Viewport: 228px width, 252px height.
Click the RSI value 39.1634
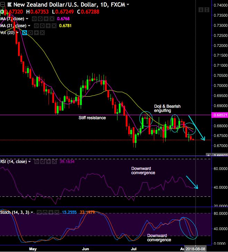pyautogui.click(x=67, y=162)
